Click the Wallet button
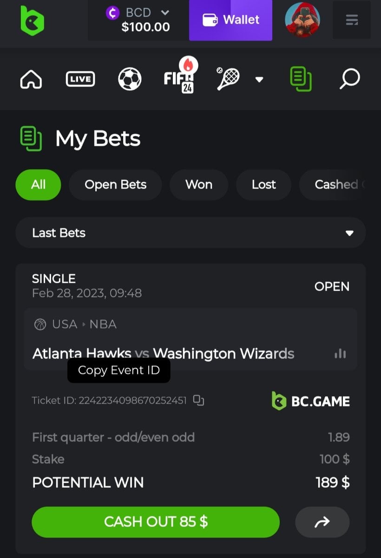 (230, 20)
